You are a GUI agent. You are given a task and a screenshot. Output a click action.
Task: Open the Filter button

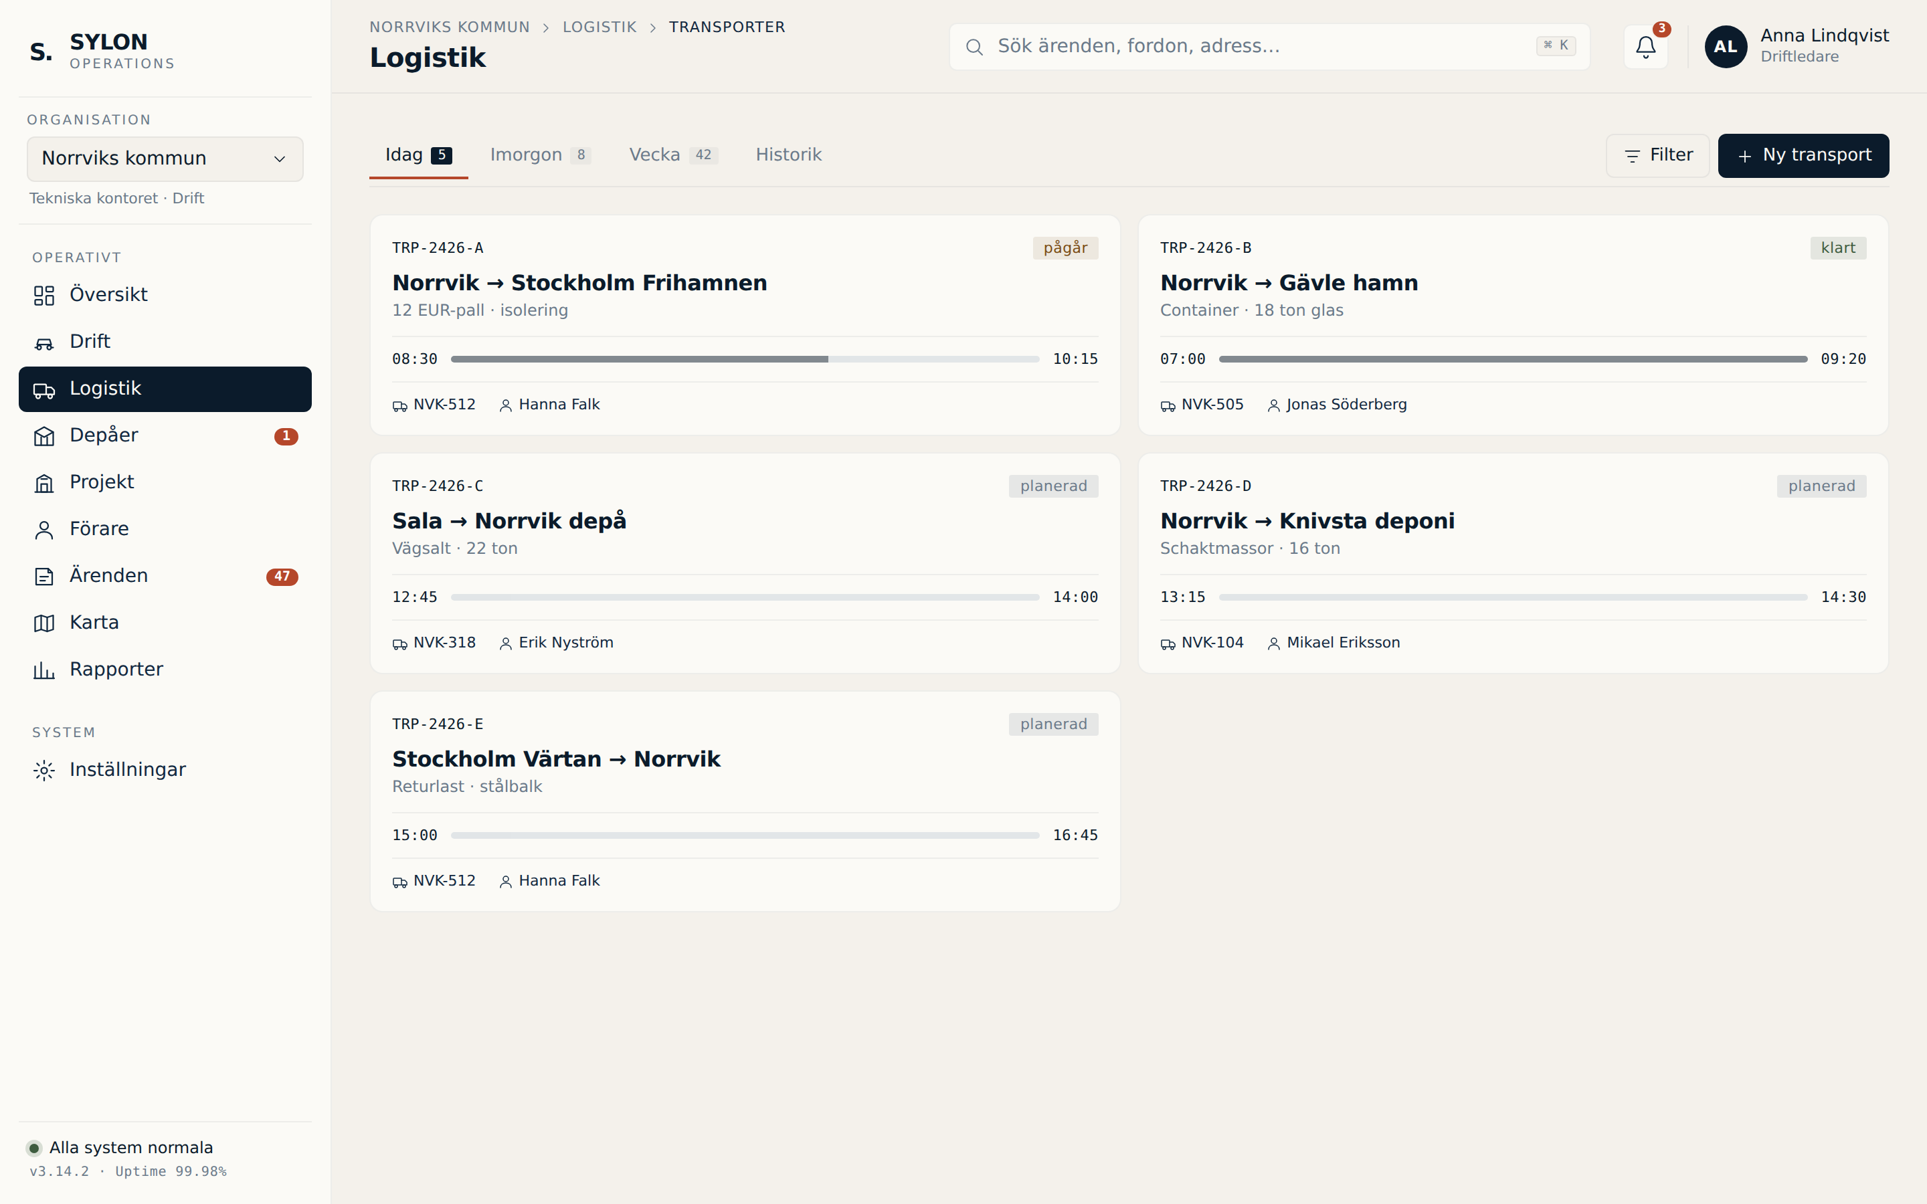1658,156
